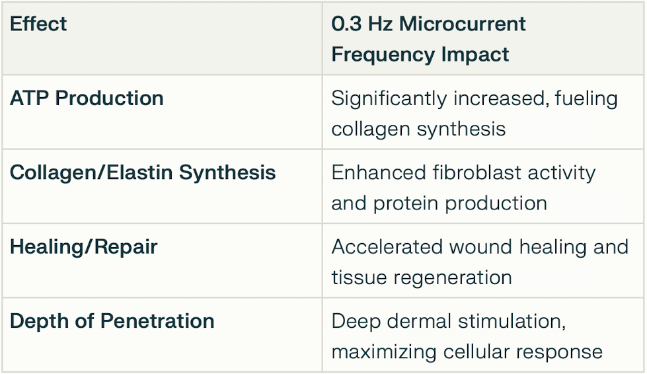Select the Depth of Penetration cell
The height and width of the screenshot is (374, 647).
112,321
